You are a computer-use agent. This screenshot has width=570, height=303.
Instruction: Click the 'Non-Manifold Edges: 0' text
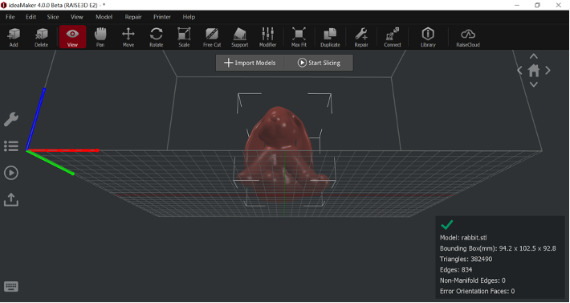(x=473, y=280)
